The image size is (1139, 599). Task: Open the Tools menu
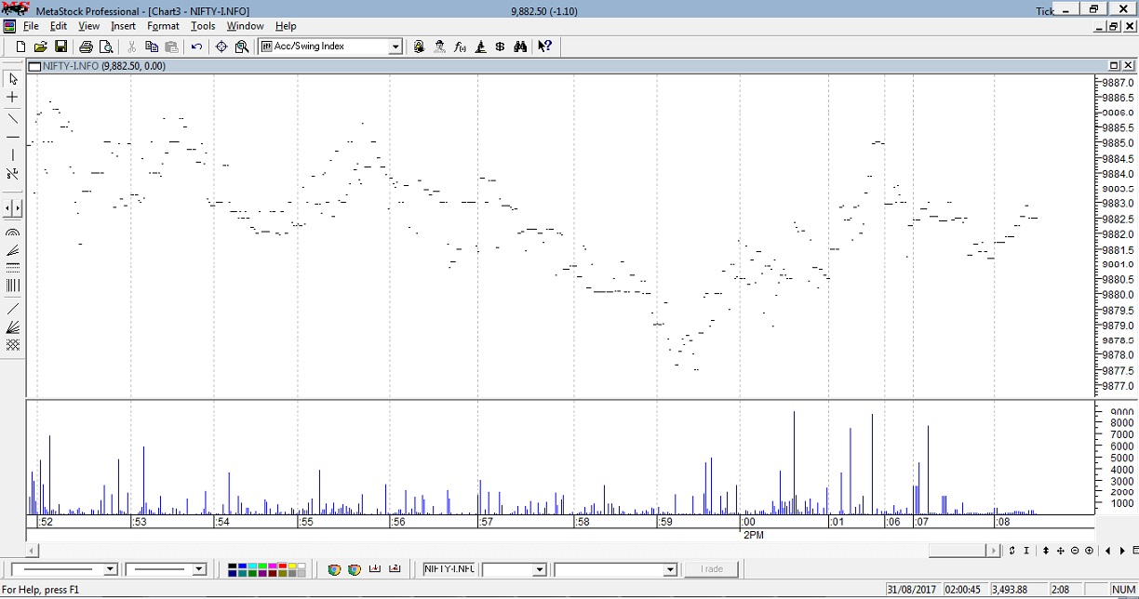pyautogui.click(x=203, y=26)
